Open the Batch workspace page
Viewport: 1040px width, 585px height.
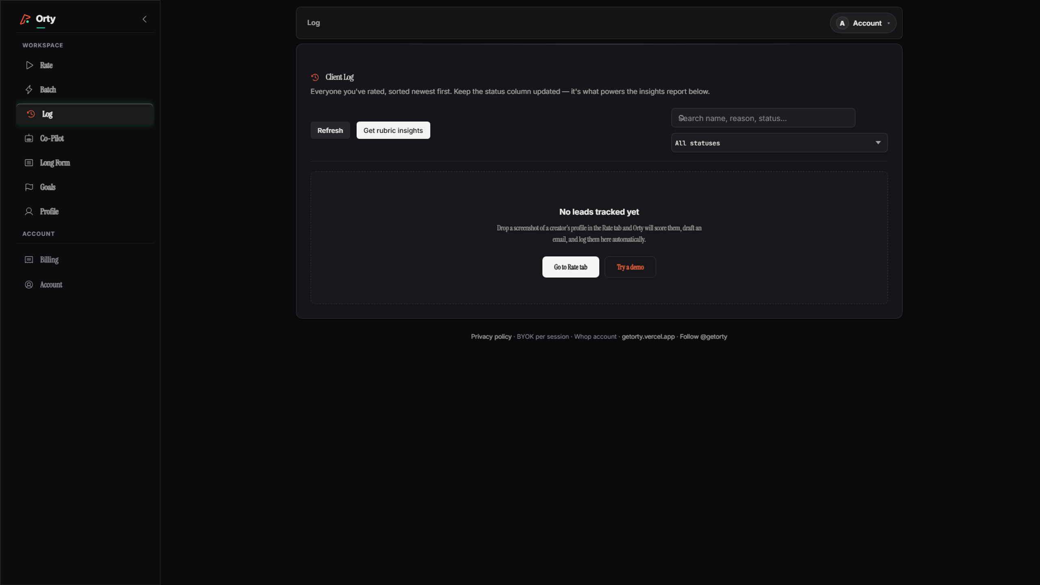(84, 90)
